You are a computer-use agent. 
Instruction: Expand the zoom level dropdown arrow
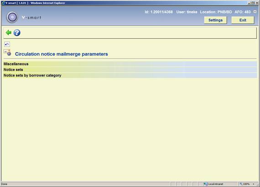click(x=253, y=184)
